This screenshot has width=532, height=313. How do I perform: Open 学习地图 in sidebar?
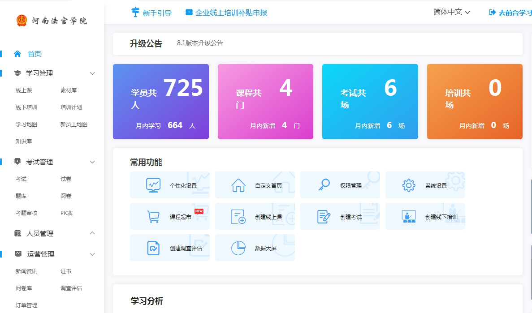click(x=26, y=124)
